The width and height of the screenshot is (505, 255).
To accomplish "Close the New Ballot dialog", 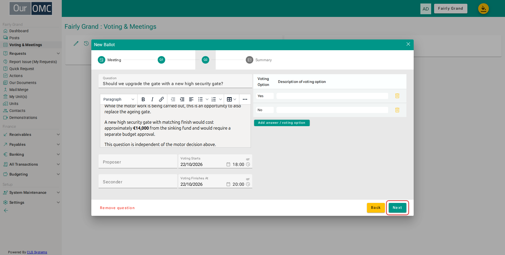I will click(x=408, y=44).
